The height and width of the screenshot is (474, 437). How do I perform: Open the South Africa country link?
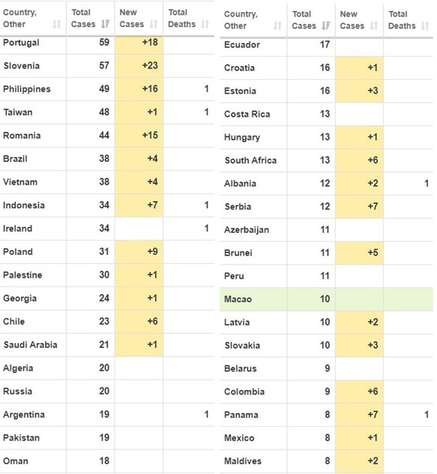(250, 160)
